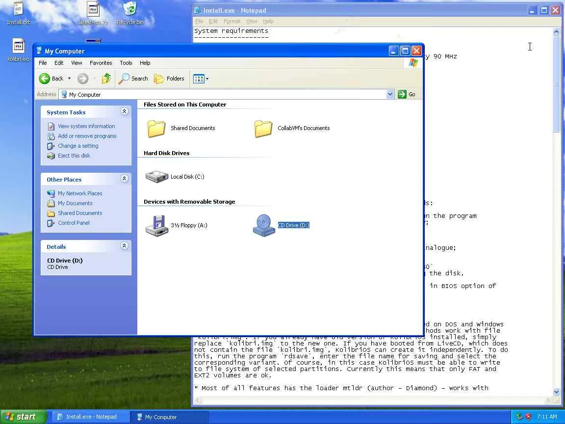Open Shared Documents link in Other Places

80,212
